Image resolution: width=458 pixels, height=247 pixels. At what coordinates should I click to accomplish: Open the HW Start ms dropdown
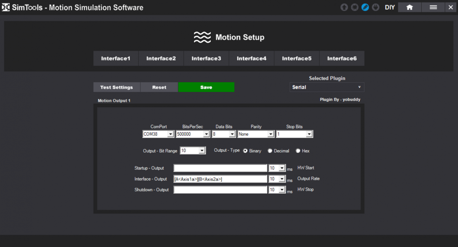point(277,168)
